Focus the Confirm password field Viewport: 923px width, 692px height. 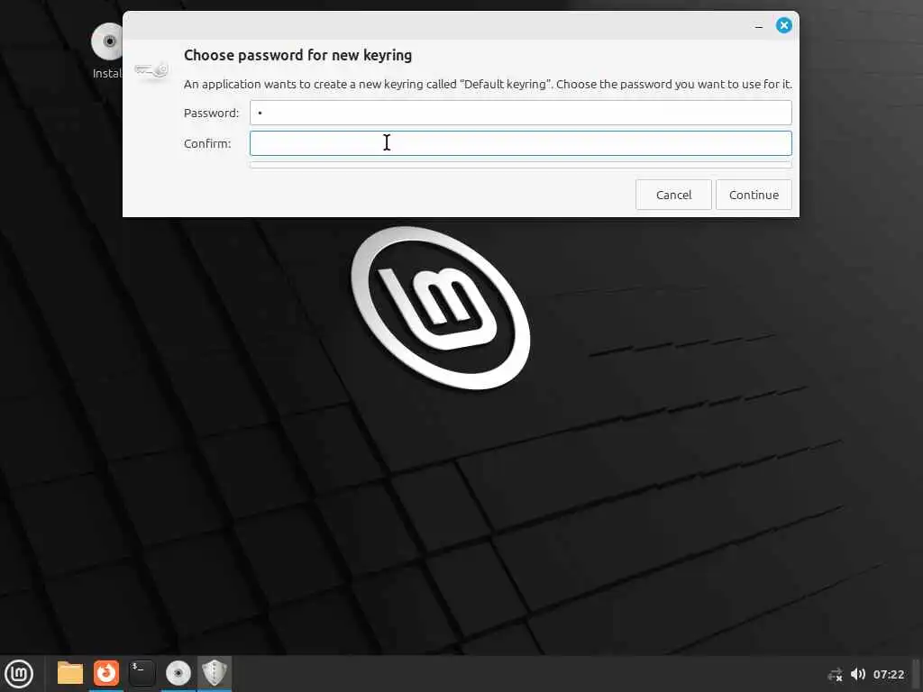(520, 143)
